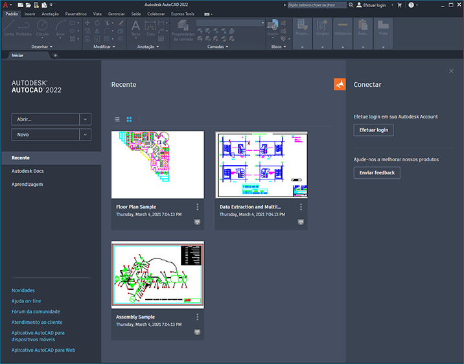Open the Aplicativo AutoCAD para Web link
Viewport: 464px width, 364px height.
(x=43, y=350)
